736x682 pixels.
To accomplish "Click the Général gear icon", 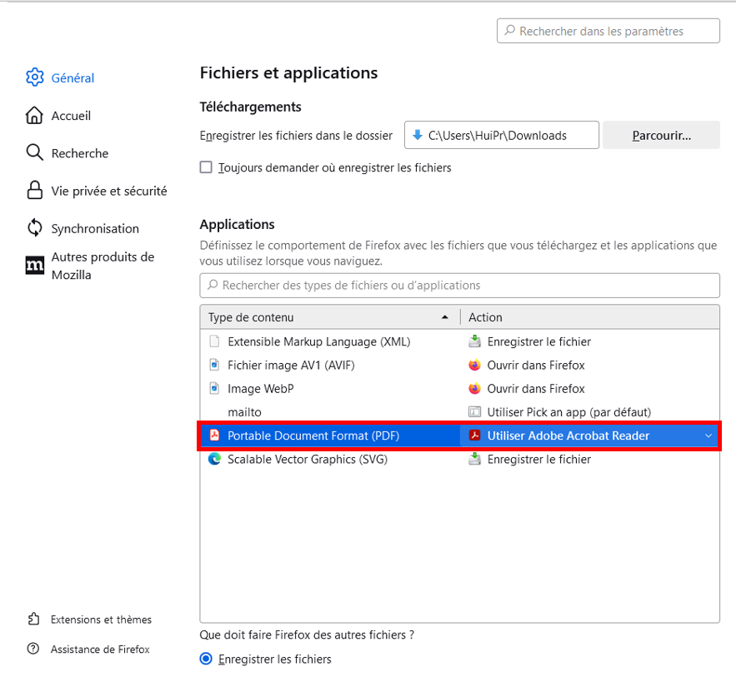I will (34, 77).
